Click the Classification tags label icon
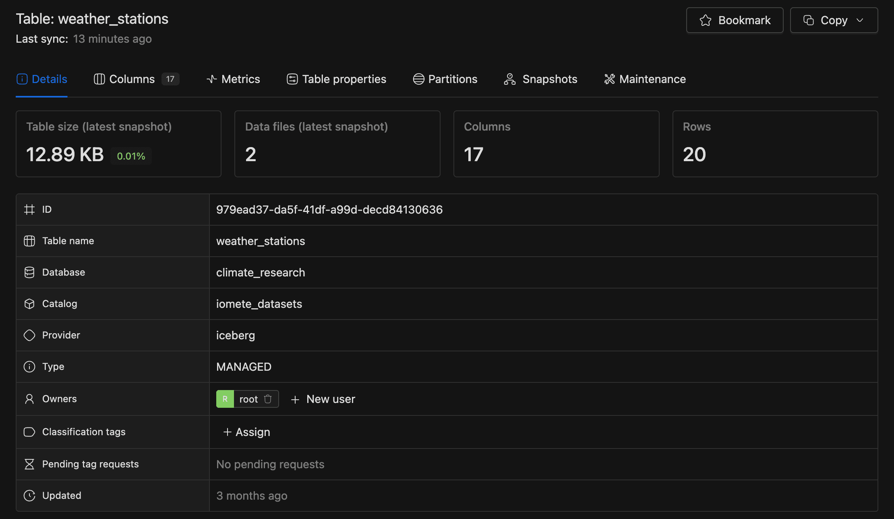 click(29, 432)
